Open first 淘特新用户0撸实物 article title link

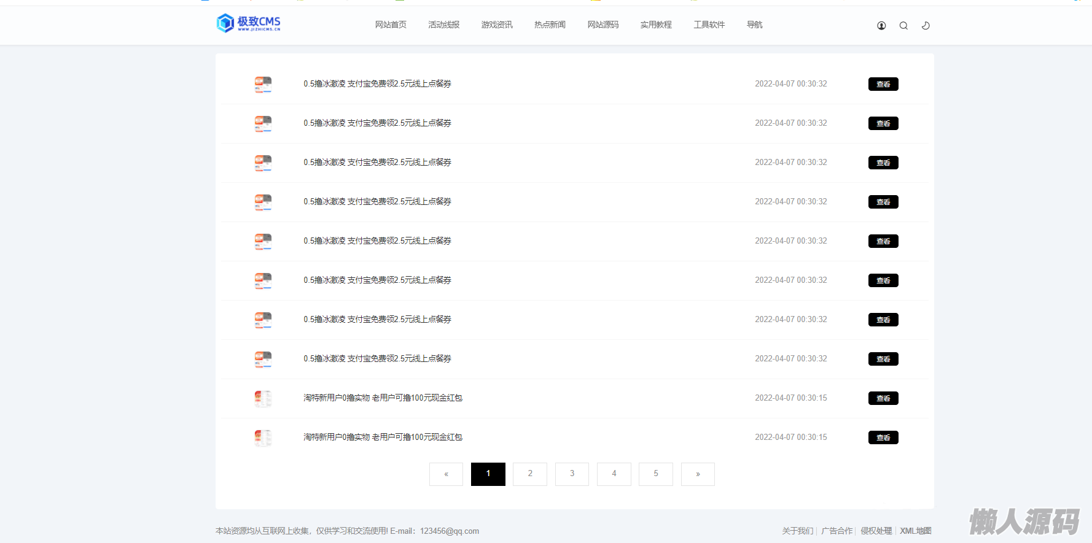click(383, 398)
